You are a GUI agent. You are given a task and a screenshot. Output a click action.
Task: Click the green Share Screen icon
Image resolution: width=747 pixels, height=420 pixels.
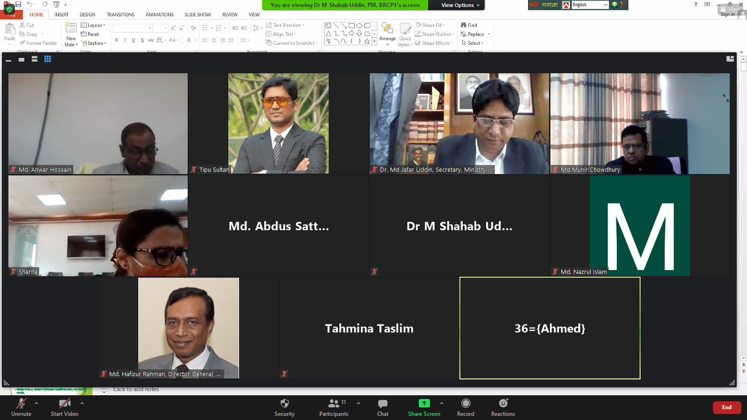pos(424,404)
